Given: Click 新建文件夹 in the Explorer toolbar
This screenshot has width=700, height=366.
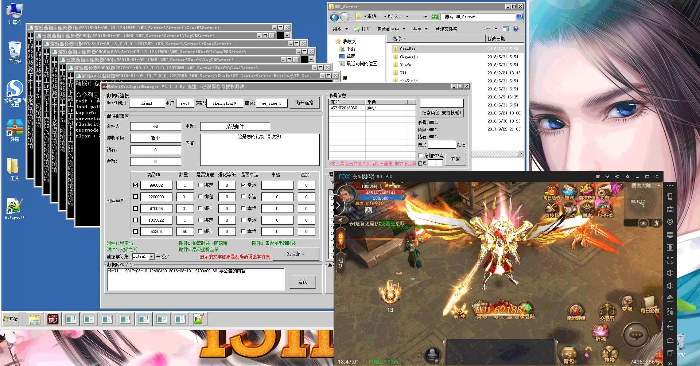Looking at the screenshot, I should pos(446,29).
